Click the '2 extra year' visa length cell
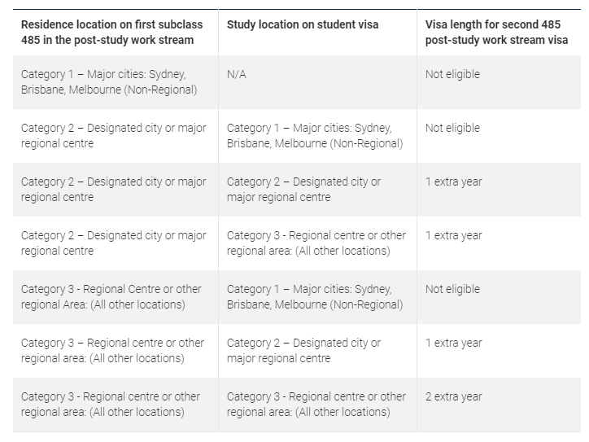This screenshot has width=589, height=442. tap(454, 396)
